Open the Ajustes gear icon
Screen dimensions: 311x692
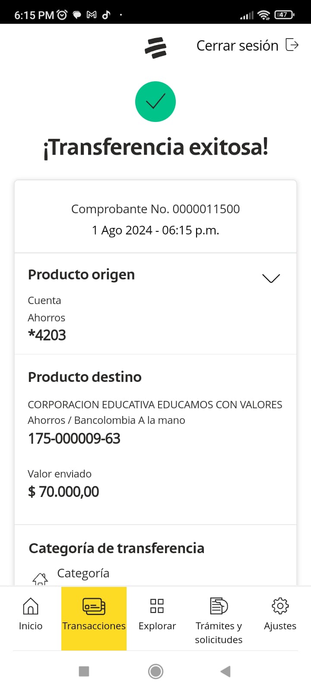[x=280, y=606]
